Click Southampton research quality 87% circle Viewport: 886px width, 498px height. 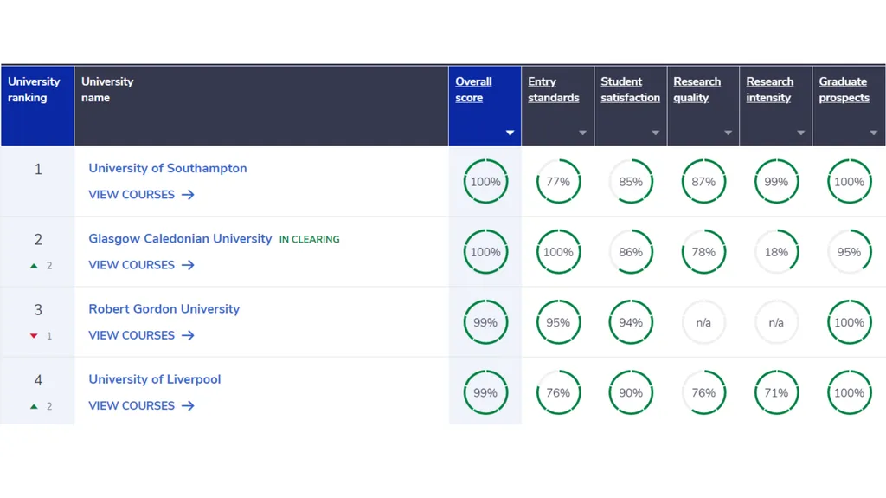tap(703, 182)
